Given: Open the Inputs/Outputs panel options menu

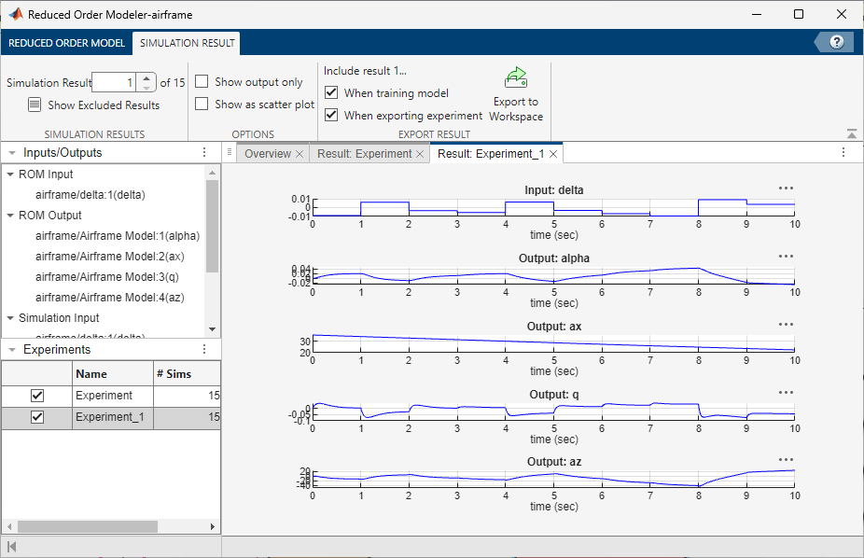Looking at the screenshot, I should tap(203, 152).
